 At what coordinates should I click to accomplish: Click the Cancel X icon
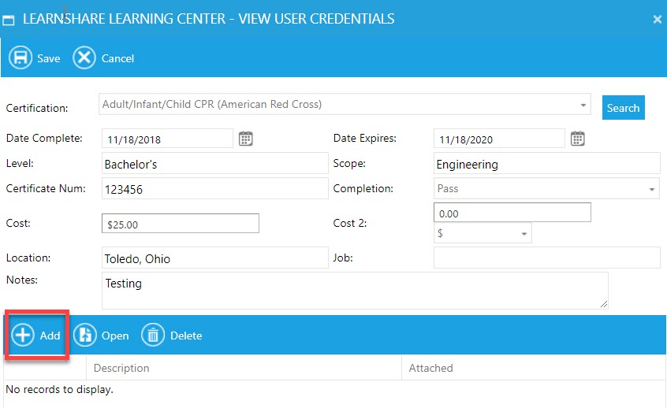tap(84, 58)
